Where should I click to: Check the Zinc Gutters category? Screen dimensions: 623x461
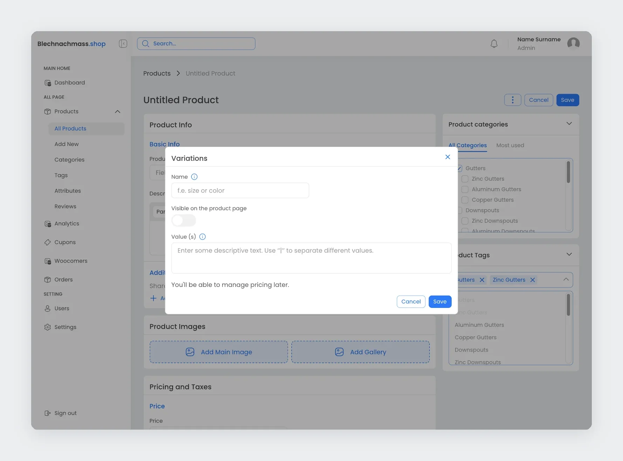pyautogui.click(x=465, y=179)
